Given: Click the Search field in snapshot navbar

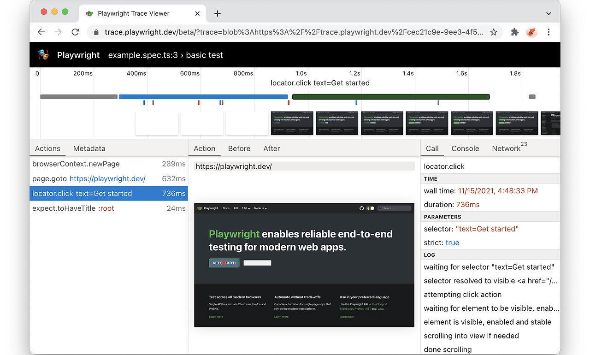Looking at the screenshot, I should point(395,208).
